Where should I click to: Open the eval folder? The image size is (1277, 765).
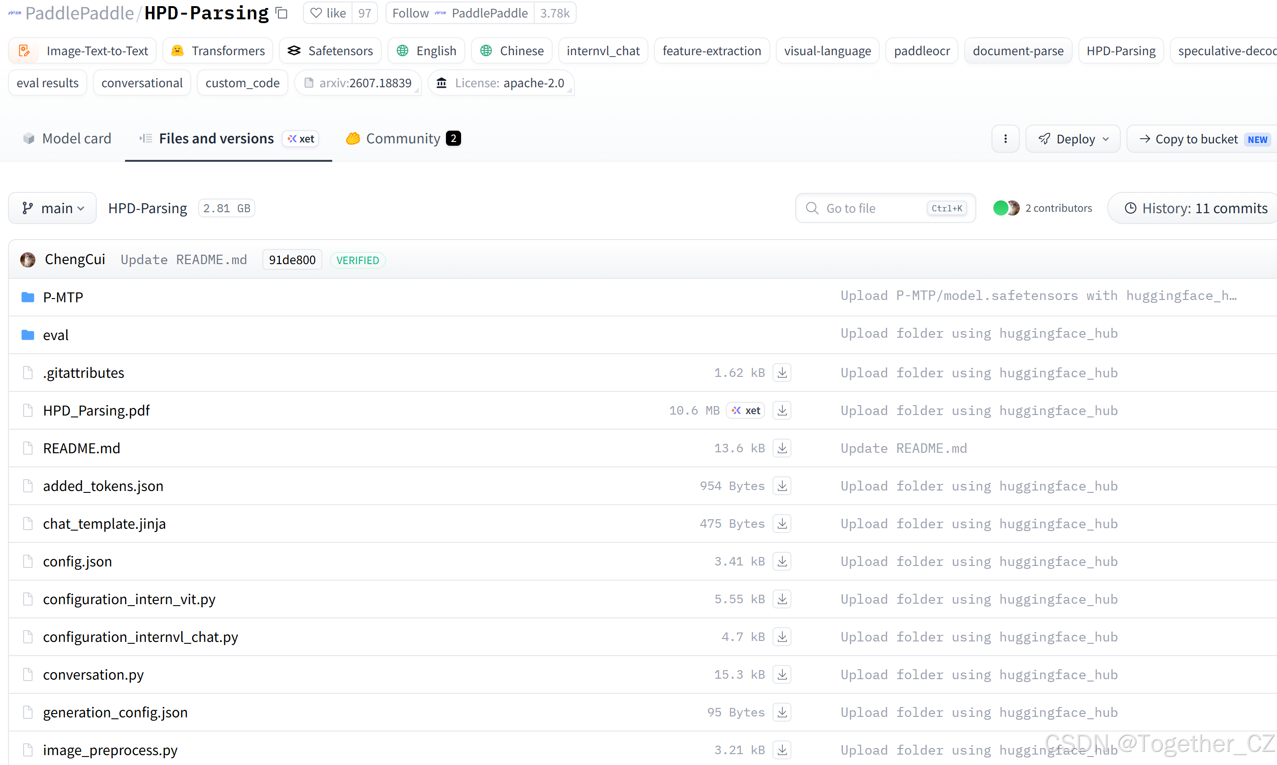point(56,334)
